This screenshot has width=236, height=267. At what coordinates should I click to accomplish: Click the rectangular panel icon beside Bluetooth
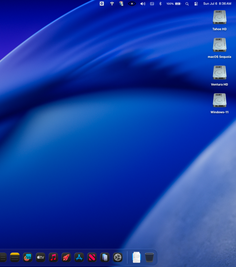pyautogui.click(x=152, y=4)
